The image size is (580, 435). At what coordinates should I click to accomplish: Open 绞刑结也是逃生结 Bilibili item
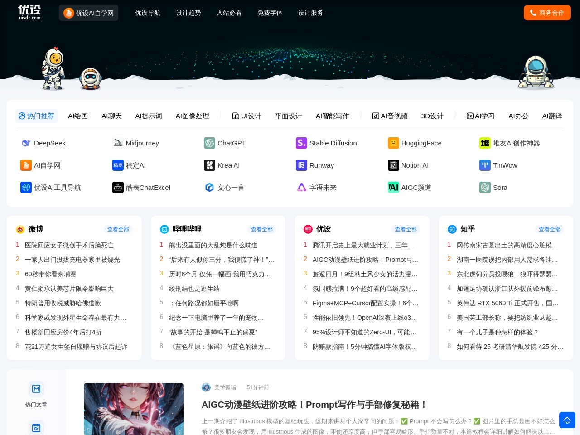pos(194,289)
